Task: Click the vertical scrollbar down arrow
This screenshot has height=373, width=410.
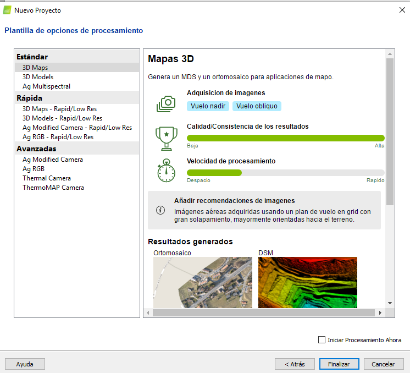Action: pos(390,303)
